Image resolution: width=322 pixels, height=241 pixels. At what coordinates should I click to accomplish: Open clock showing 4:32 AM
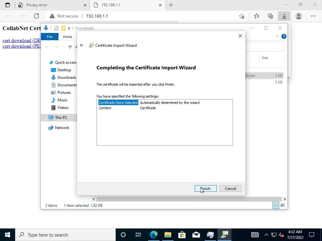(295, 235)
